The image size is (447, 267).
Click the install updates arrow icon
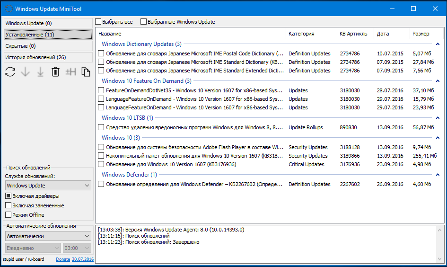click(x=41, y=72)
